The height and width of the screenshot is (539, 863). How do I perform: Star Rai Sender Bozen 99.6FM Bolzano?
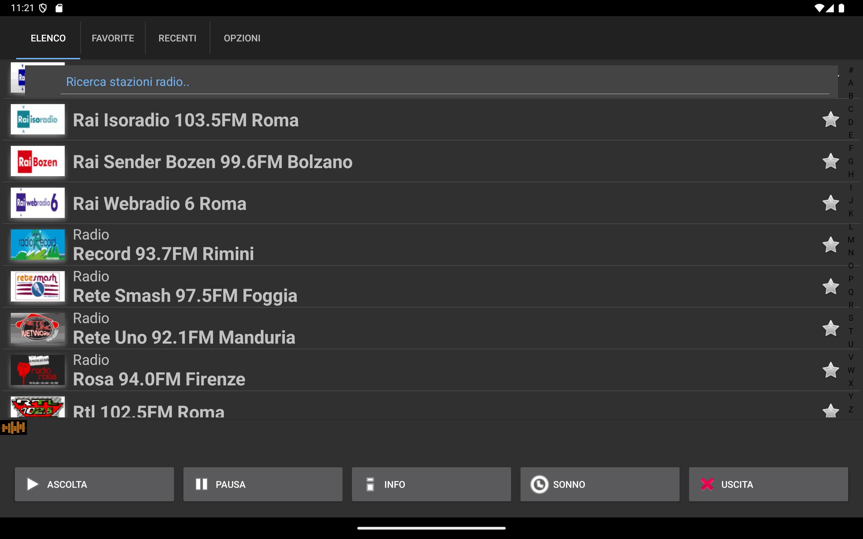831,161
